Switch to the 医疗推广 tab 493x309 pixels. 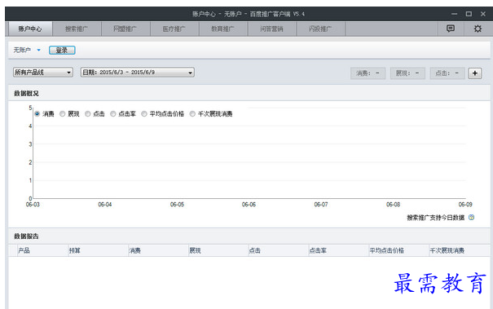pos(174,29)
